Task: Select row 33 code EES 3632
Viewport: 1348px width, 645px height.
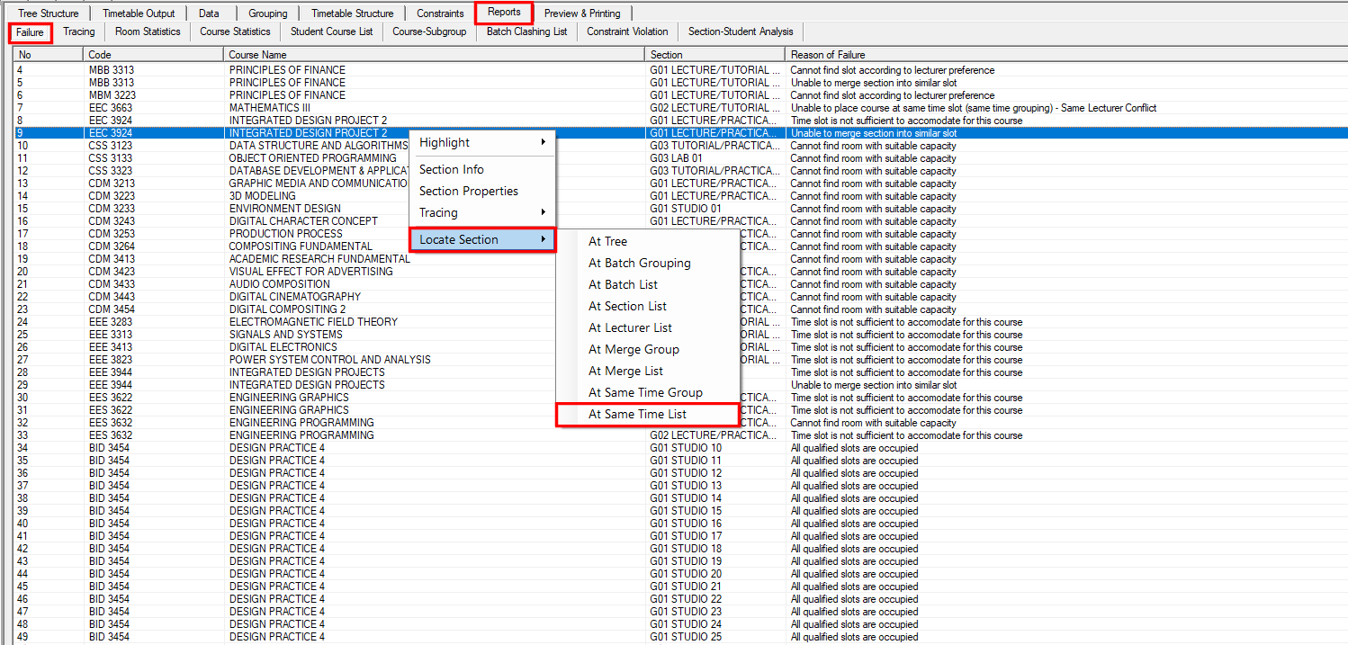Action: click(111, 435)
